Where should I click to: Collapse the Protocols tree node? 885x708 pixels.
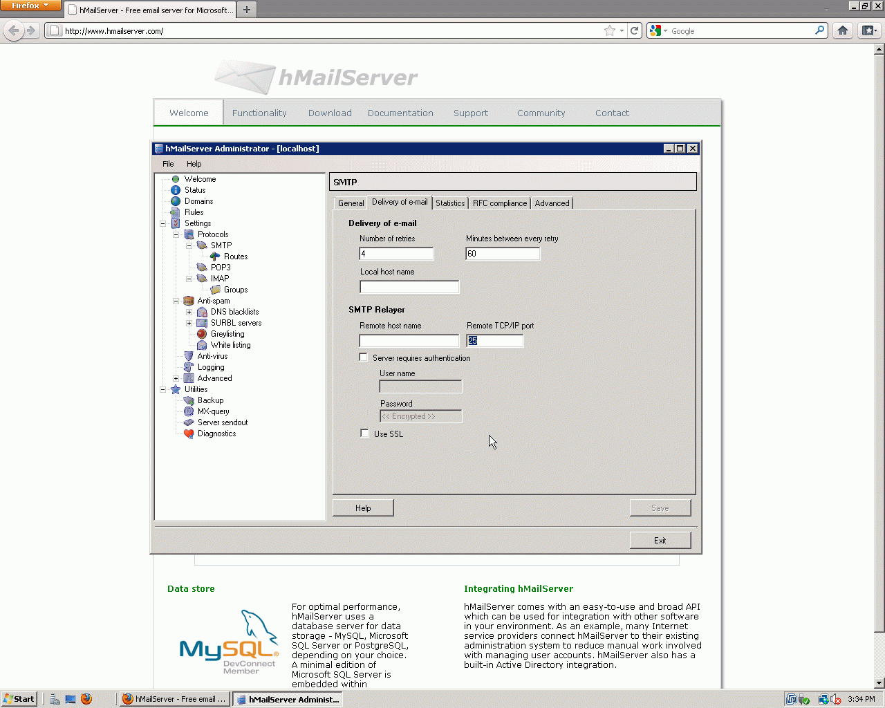[176, 234]
